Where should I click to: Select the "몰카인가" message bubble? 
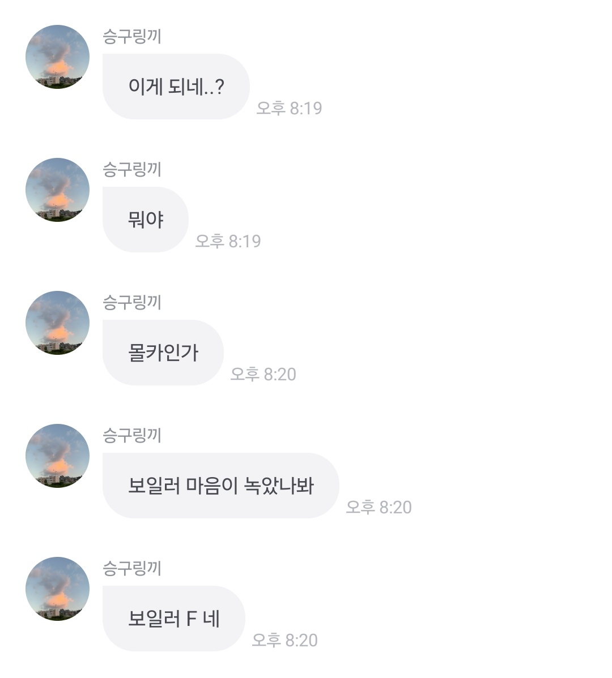[163, 353]
